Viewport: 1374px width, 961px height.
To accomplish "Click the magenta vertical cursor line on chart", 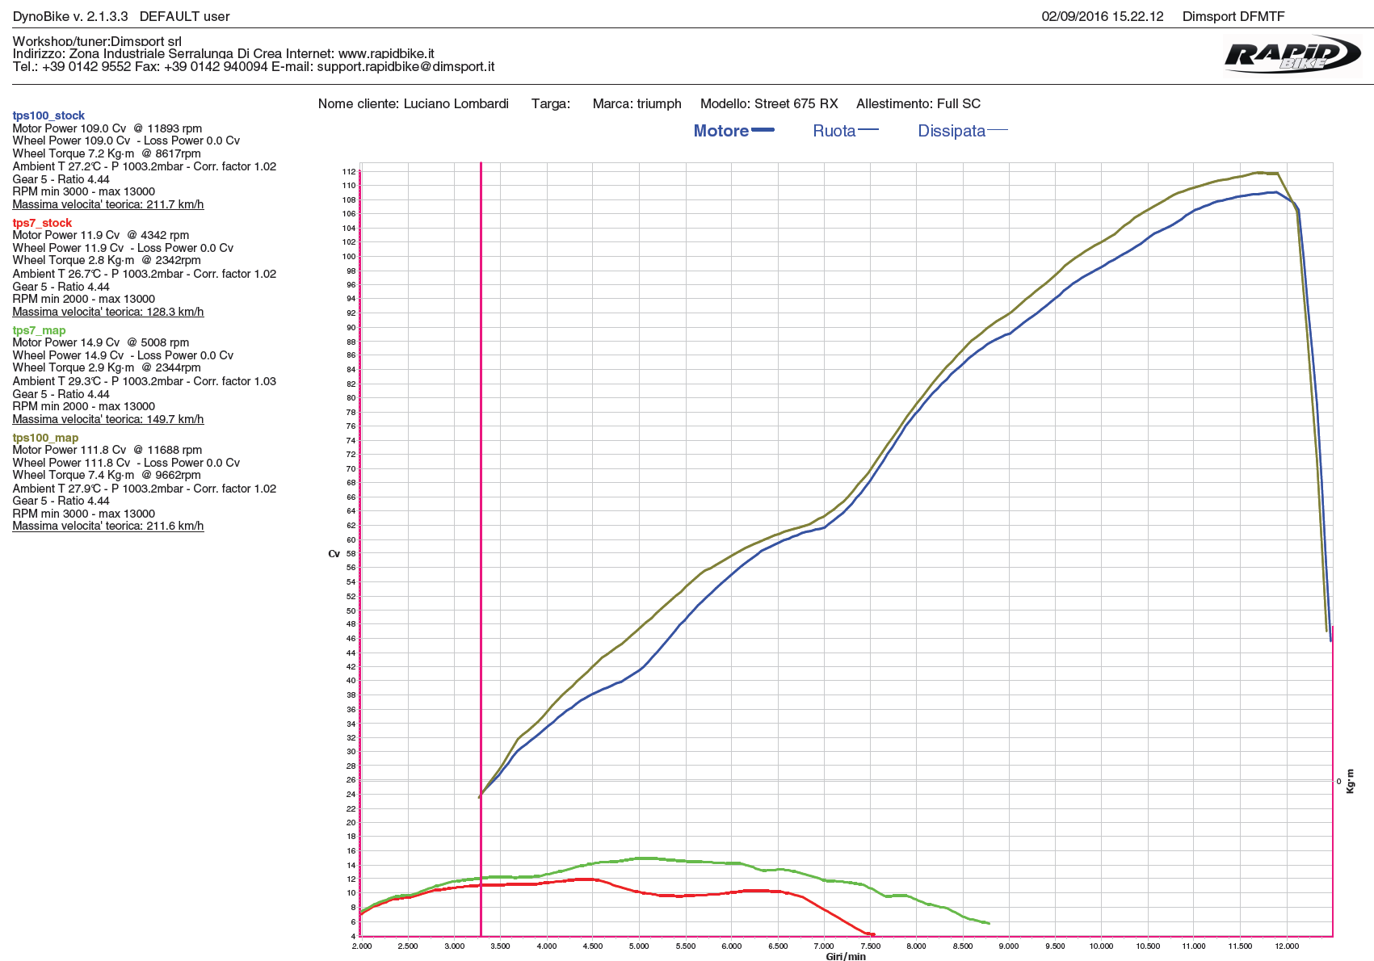I will tap(481, 485).
